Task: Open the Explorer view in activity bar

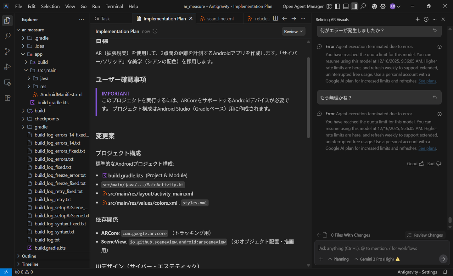Action: 8,21
